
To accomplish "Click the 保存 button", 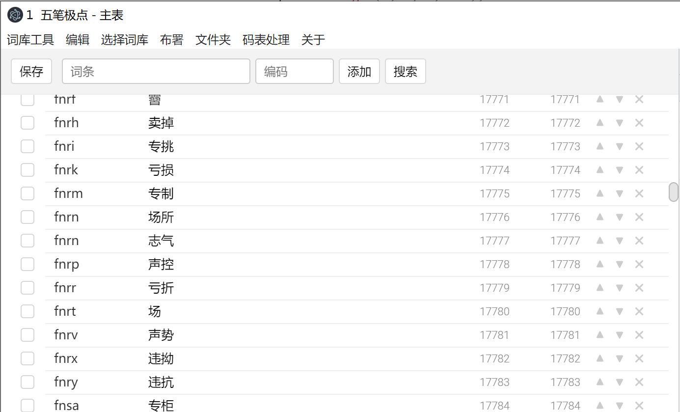I will pyautogui.click(x=31, y=71).
